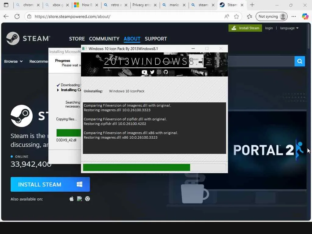
Task: Click the blue INSTALL STEAM button
Action: pyautogui.click(x=50, y=184)
